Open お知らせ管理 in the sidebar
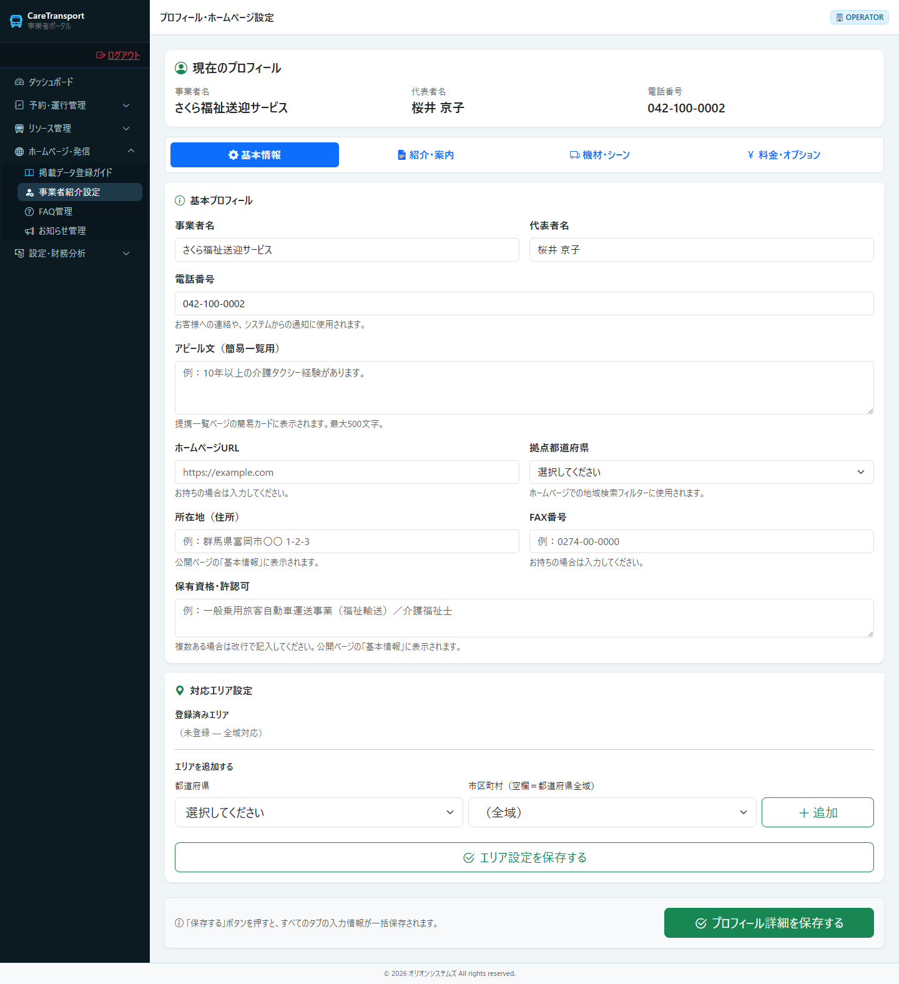The width and height of the screenshot is (899, 984). click(80, 231)
